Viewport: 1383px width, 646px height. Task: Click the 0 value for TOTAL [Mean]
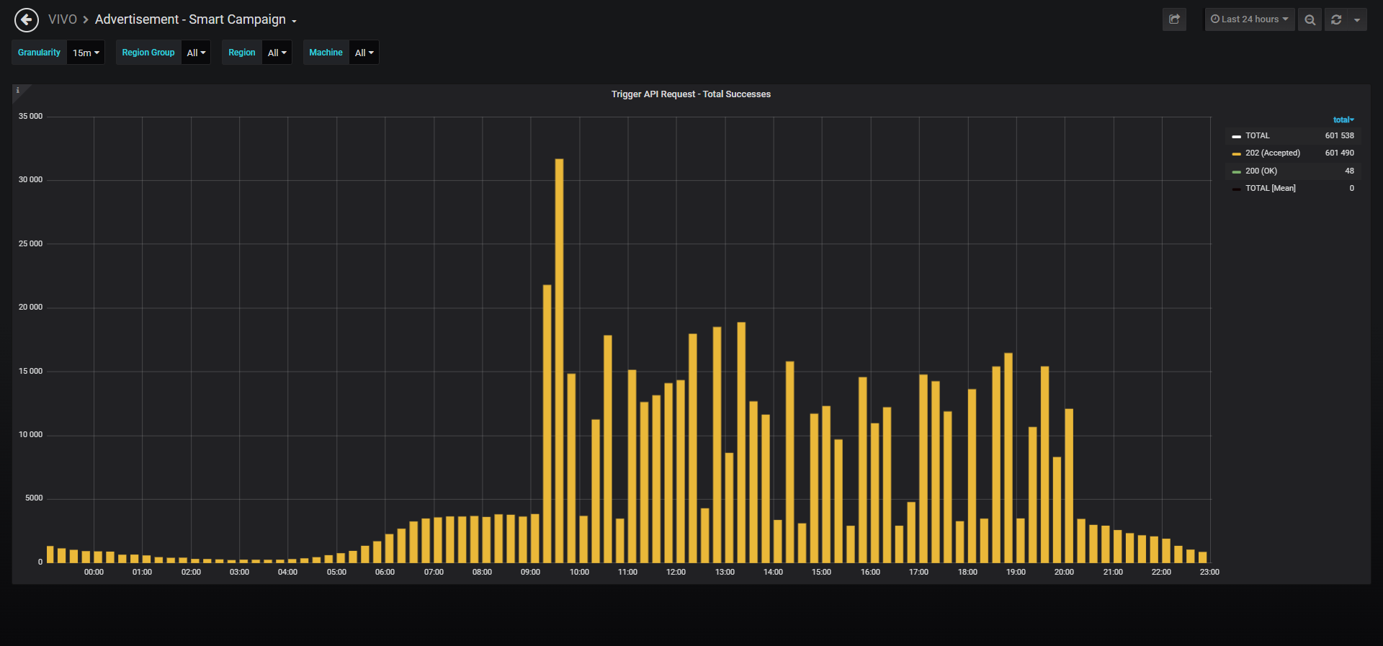coord(1351,188)
